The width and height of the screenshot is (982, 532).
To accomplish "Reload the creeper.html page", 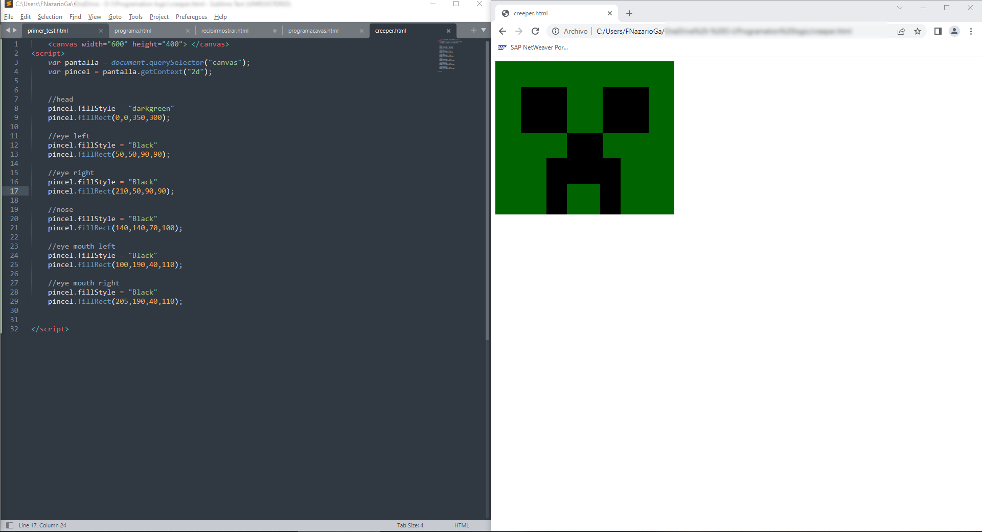I will point(535,31).
